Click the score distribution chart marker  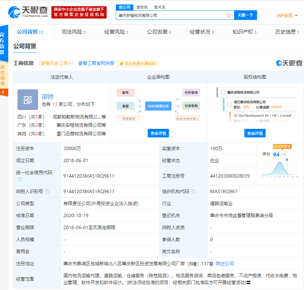click(287, 159)
